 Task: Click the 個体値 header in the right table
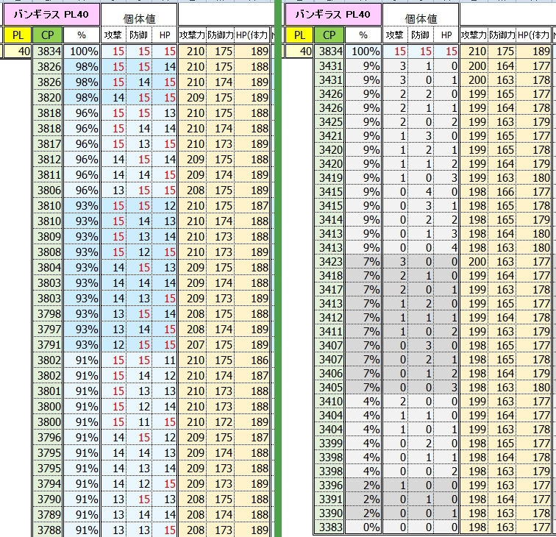coord(421,18)
